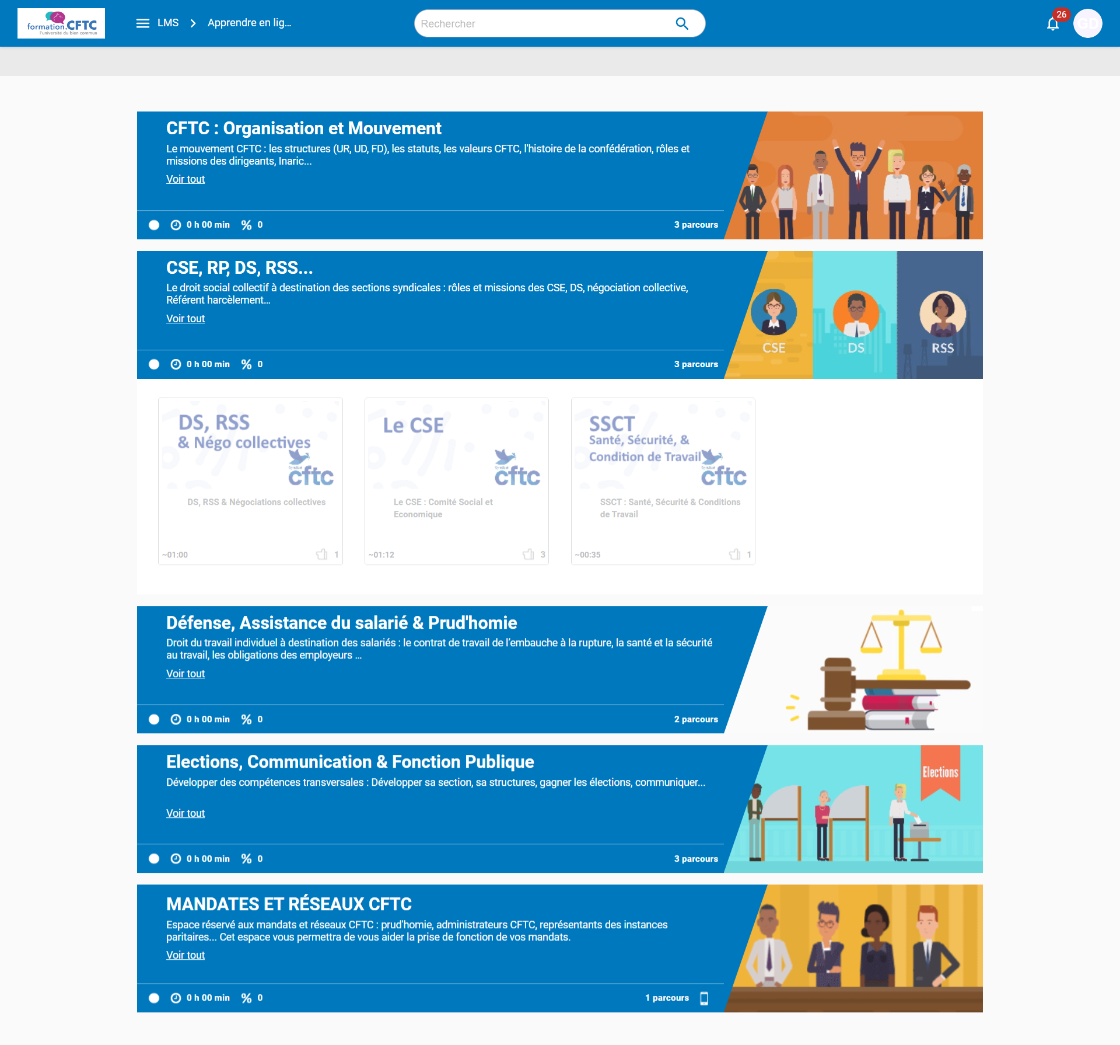1120x1045 pixels.
Task: Collapse the CSE, RP, DS, RSS... section
Action: pyautogui.click(x=239, y=268)
